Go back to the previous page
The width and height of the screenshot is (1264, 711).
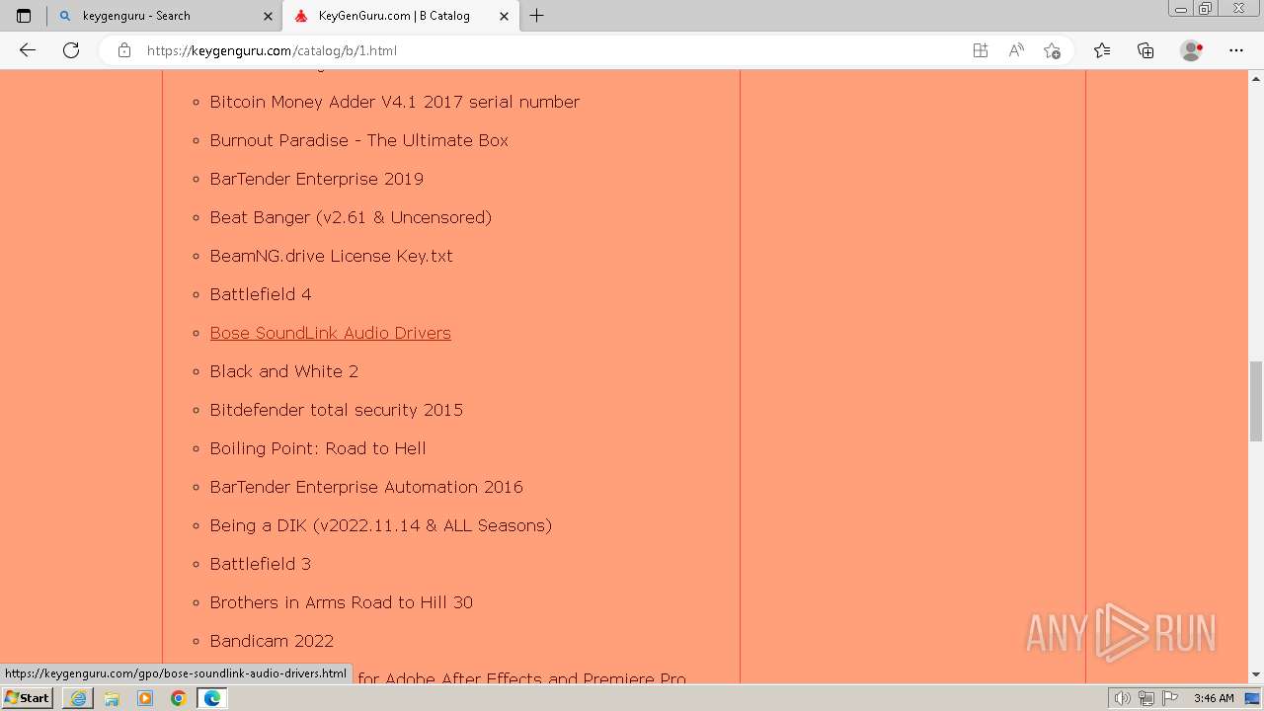pyautogui.click(x=28, y=50)
